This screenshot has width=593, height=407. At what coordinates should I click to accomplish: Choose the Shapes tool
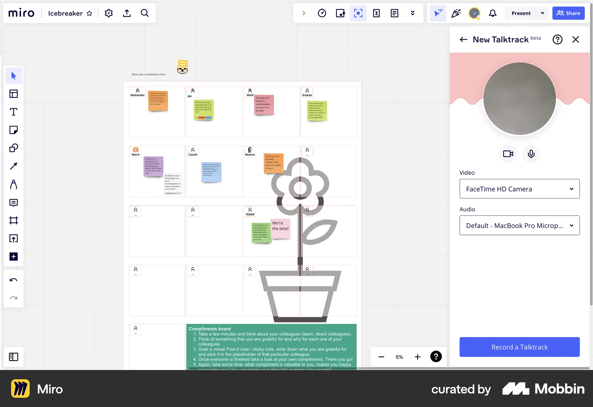13,148
